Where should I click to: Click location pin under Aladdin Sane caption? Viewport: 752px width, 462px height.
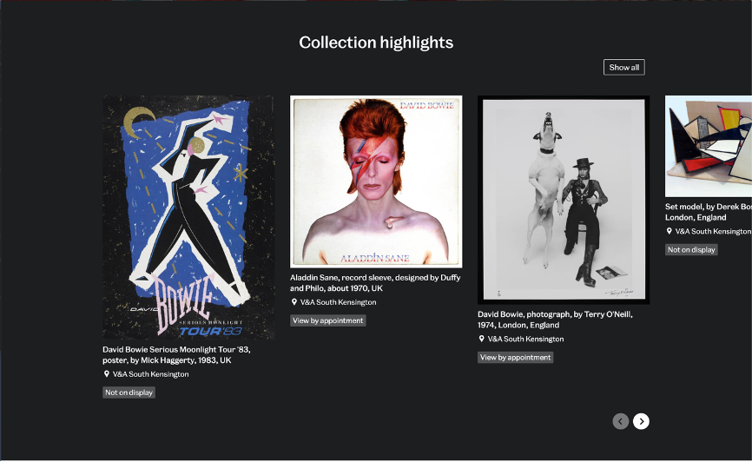click(x=294, y=302)
